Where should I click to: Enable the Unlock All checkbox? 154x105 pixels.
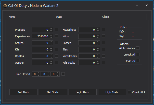(x=138, y=55)
